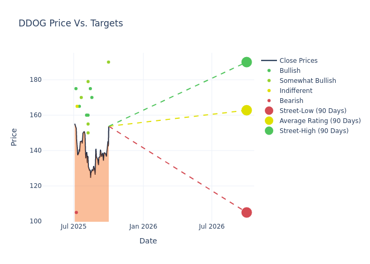
Task: Click the large yellow Average Rating endpoint
Action: (x=246, y=110)
